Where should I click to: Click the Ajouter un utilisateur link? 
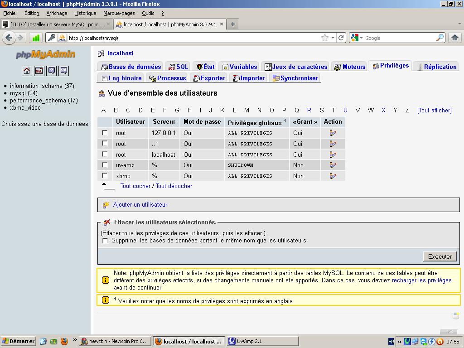[140, 204]
